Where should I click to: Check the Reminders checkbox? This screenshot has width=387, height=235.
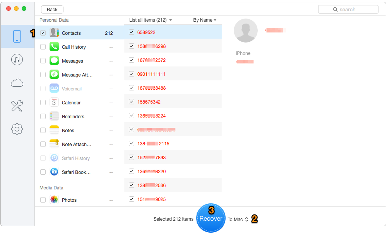point(43,116)
